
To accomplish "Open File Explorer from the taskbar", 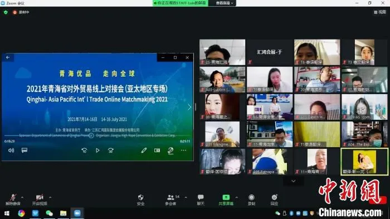I will (63, 213).
